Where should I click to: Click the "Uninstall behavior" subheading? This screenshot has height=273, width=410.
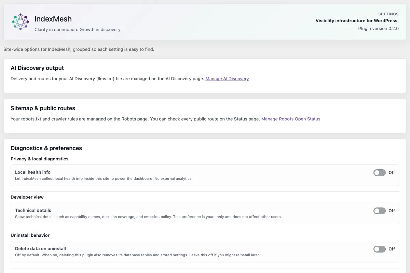(30, 235)
